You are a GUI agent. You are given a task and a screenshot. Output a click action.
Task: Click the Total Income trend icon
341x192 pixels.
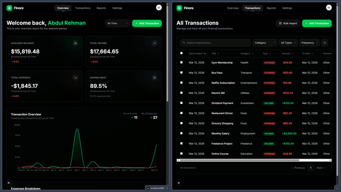point(154,43)
